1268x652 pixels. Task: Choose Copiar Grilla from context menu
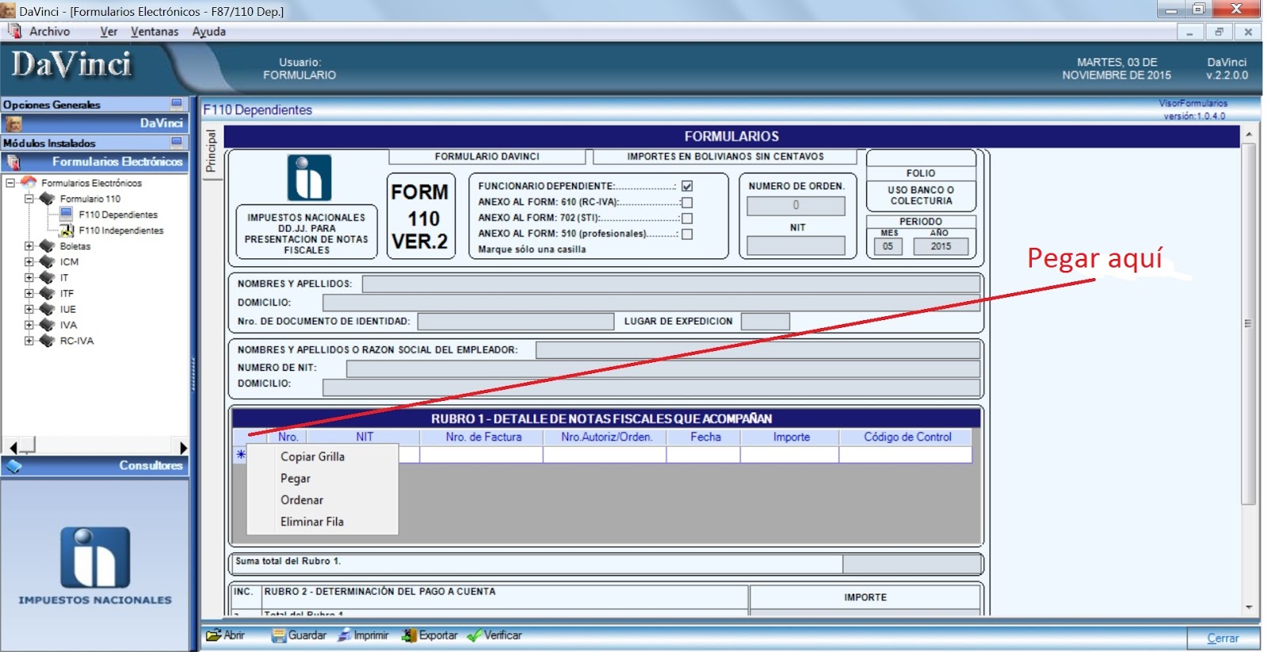[323, 456]
